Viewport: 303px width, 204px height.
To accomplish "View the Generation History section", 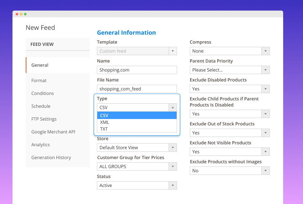I will 51,157.
